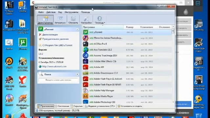The image size is (210, 118).
Task: Click the Обновить toolbar button
Action: (73, 20)
